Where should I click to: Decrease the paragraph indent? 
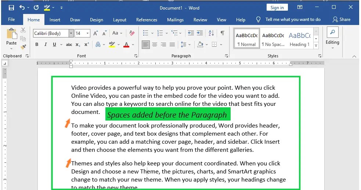click(191, 33)
